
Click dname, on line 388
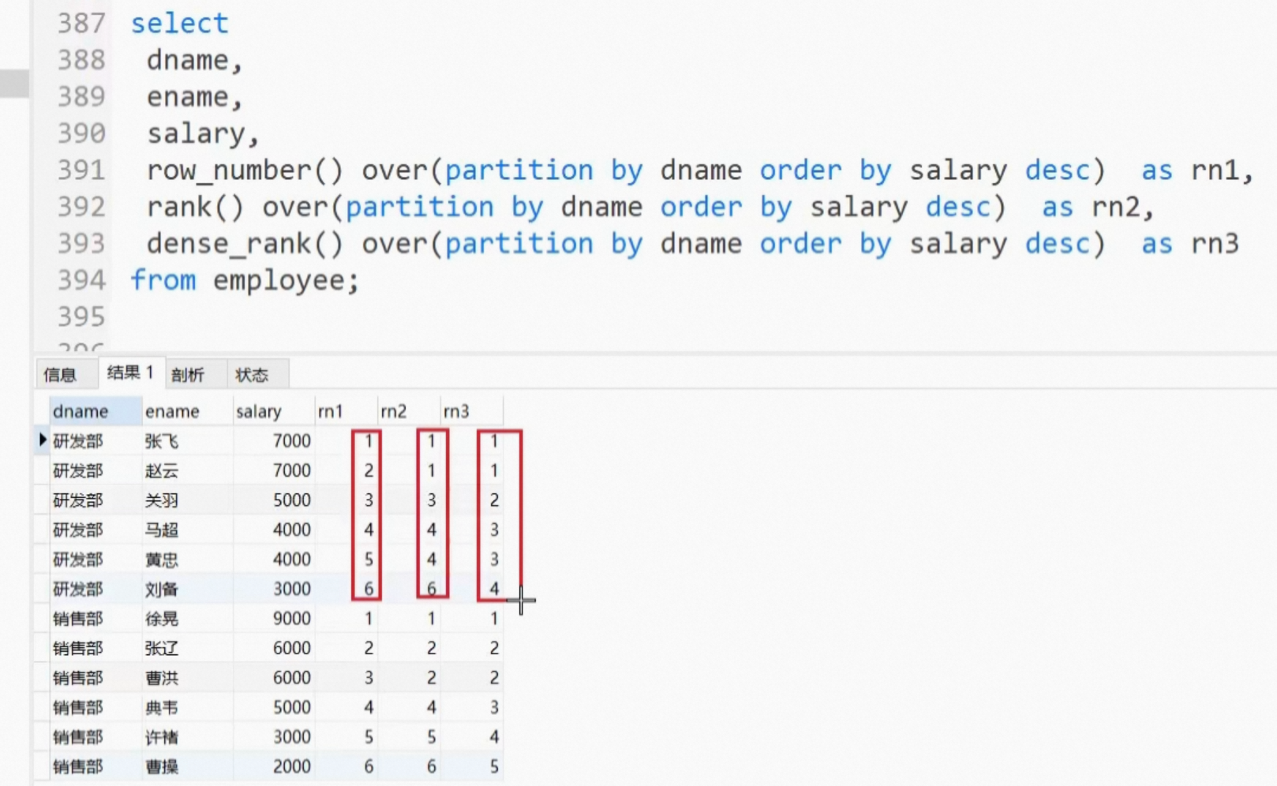pos(194,61)
